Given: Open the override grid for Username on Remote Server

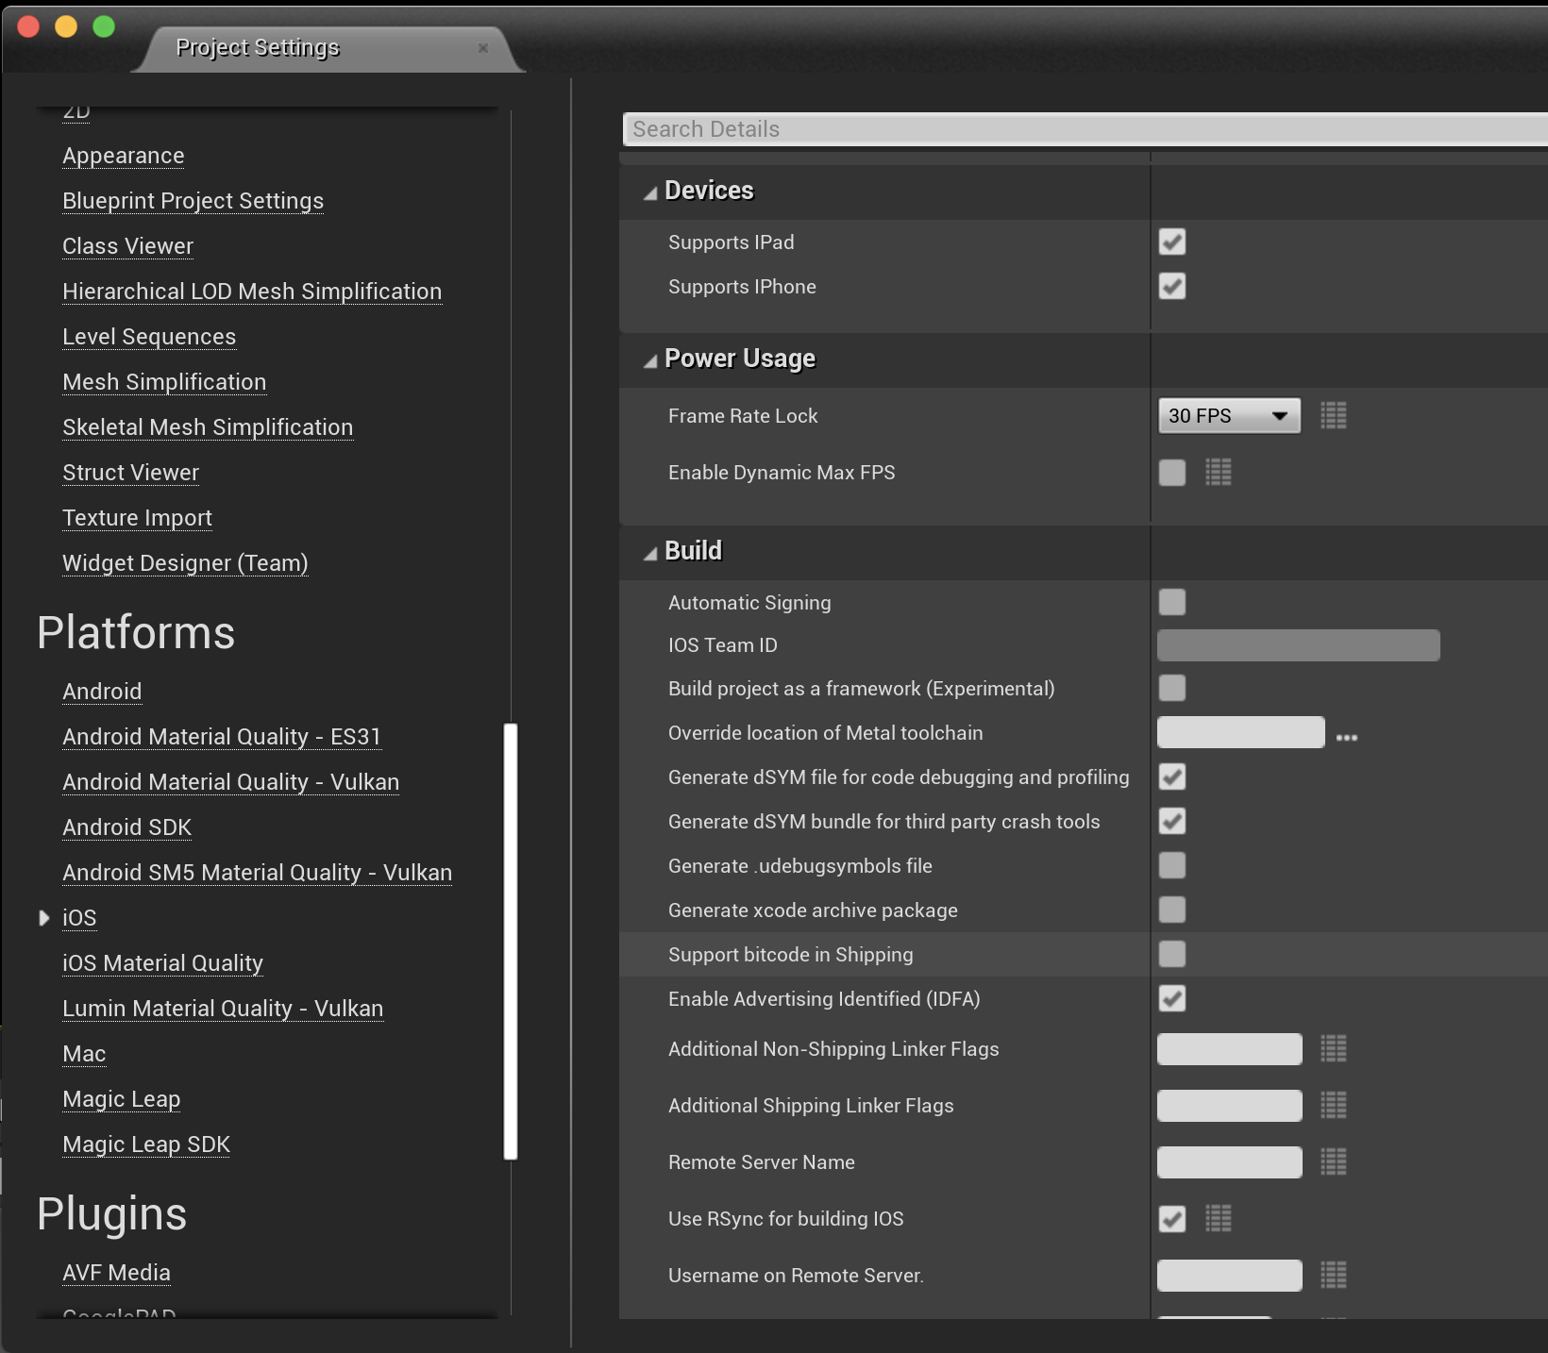Looking at the screenshot, I should coord(1333,1275).
